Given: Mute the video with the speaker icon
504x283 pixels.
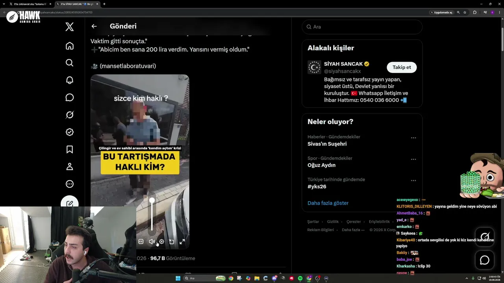Looking at the screenshot, I should [x=152, y=242].
